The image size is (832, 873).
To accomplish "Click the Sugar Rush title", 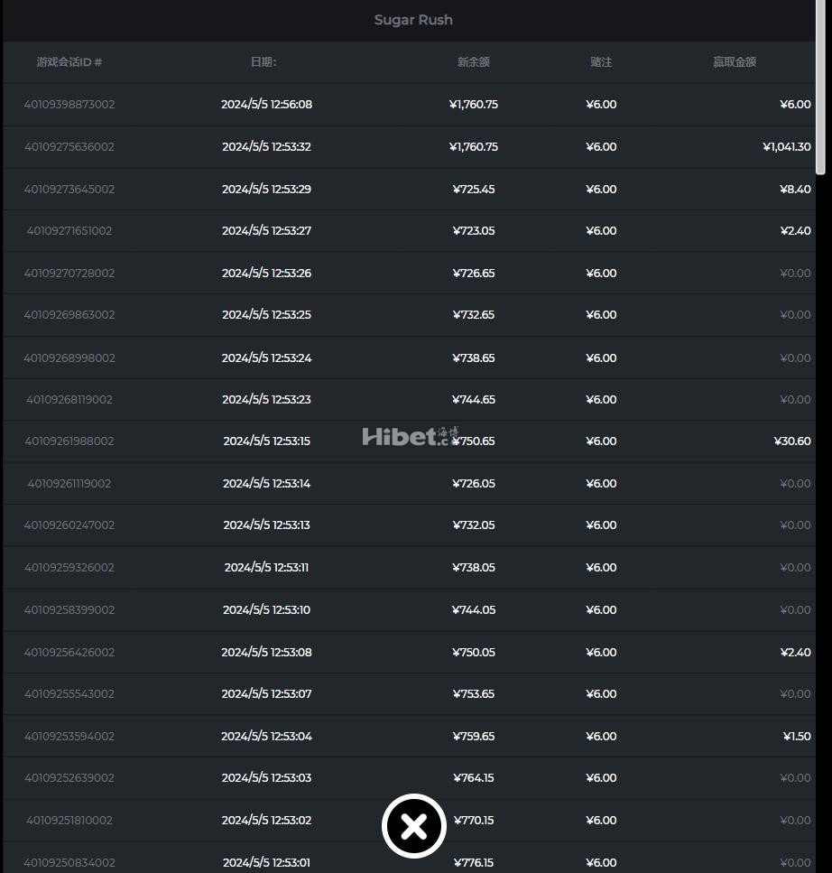I will 413,20.
